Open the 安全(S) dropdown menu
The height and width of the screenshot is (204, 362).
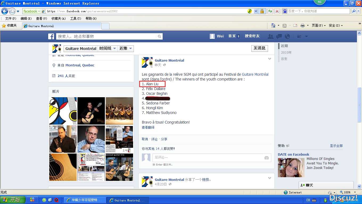(335, 25)
